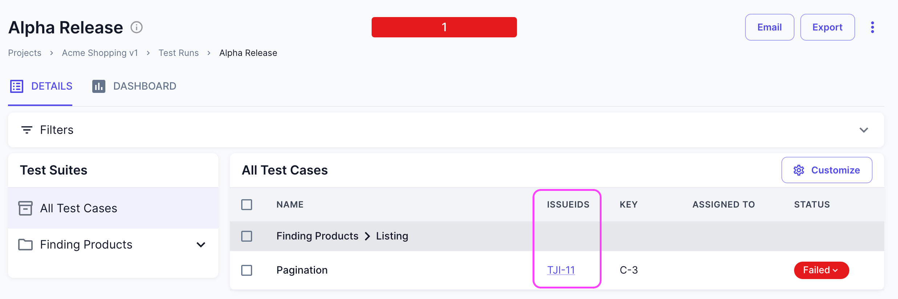Click the red failed count progress bar
This screenshot has height=299, width=898.
point(444,27)
